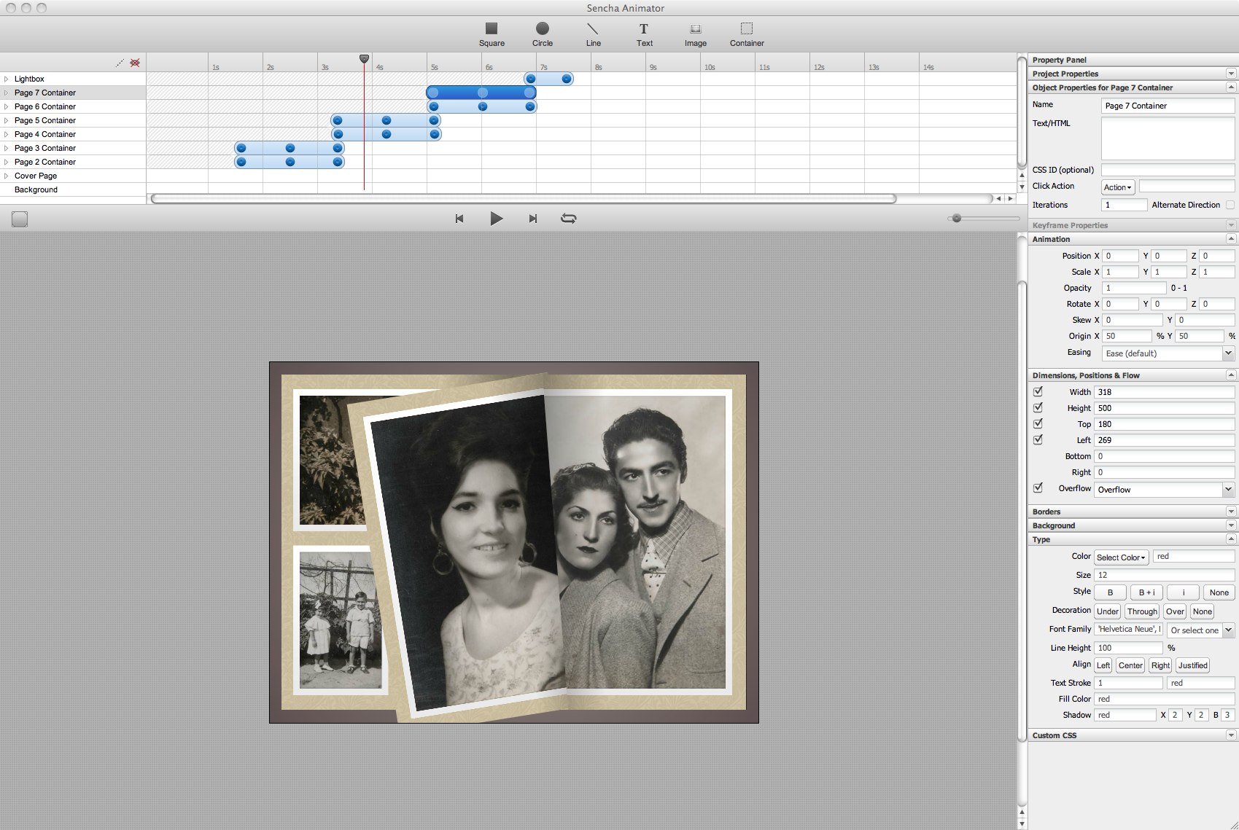The image size is (1239, 830).
Task: Toggle the loop playback icon
Action: pos(568,219)
